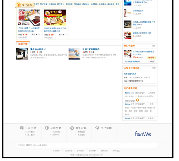This screenshot has height=161, width=179.
Task: Click the 获取更新 shield icon
Action: (47, 128)
